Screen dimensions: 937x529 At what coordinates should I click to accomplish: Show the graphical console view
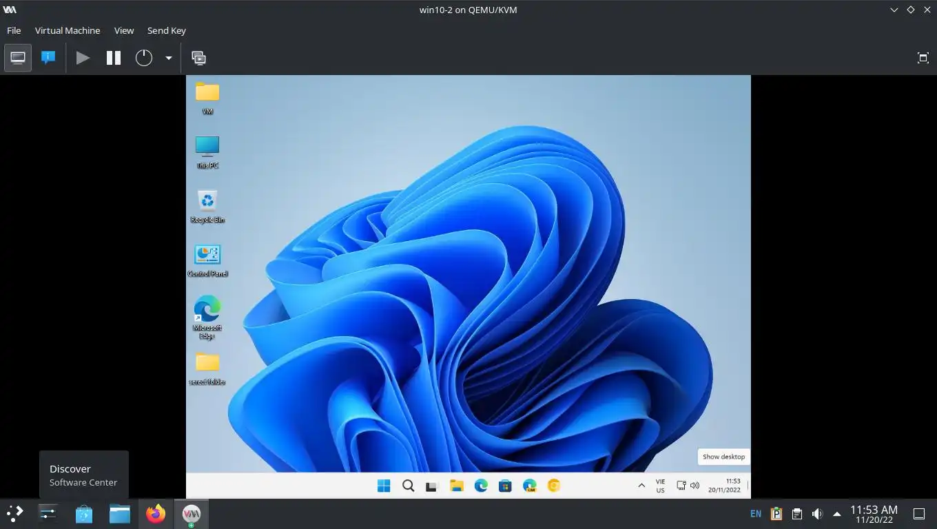(18, 58)
